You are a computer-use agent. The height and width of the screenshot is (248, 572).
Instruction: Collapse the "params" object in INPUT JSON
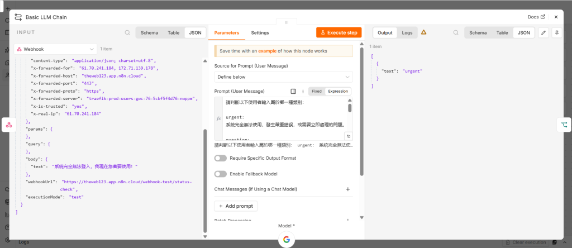click(x=51, y=129)
